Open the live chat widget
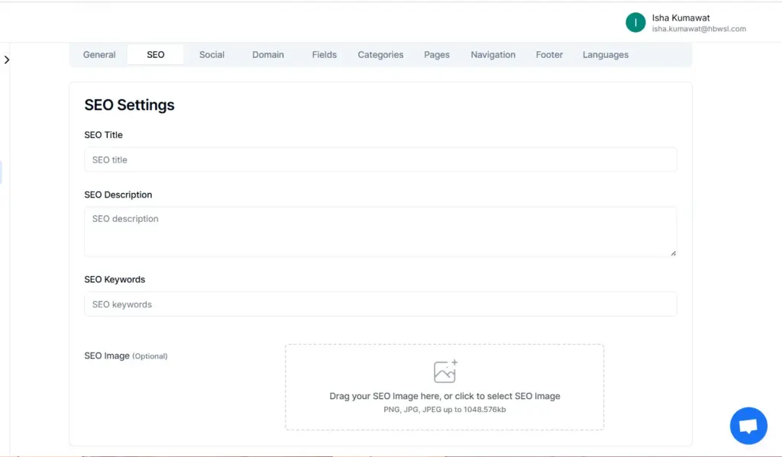This screenshot has height=457, width=782. [x=748, y=425]
